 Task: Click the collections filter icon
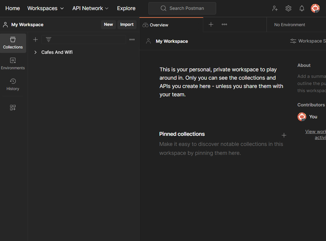[48, 39]
